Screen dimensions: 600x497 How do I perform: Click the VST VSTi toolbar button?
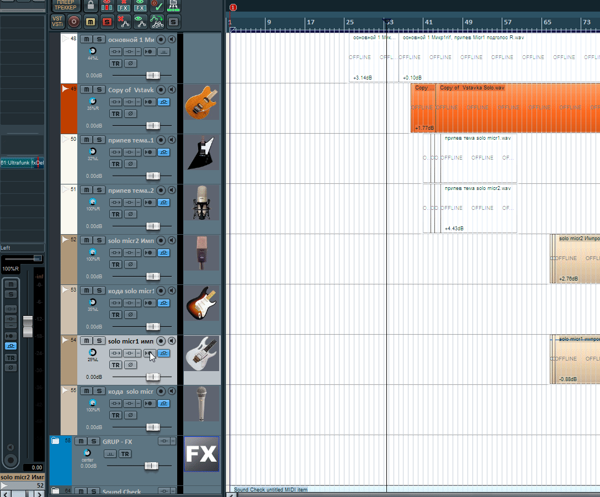(57, 22)
